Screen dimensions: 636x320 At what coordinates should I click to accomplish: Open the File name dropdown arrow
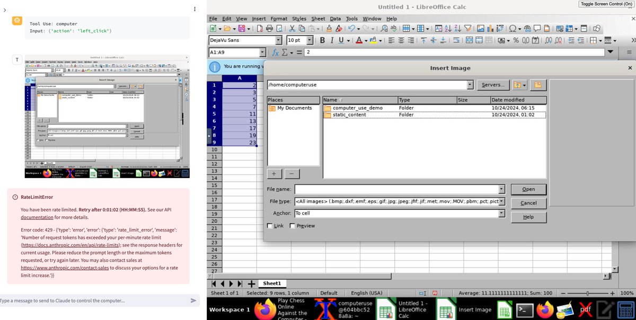click(x=501, y=189)
